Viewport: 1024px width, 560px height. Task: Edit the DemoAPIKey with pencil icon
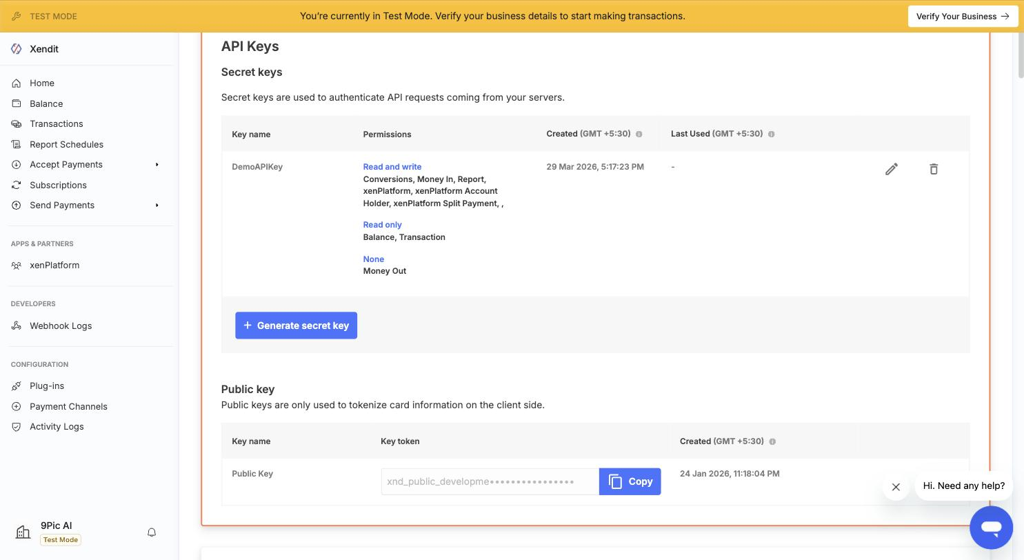click(x=892, y=169)
